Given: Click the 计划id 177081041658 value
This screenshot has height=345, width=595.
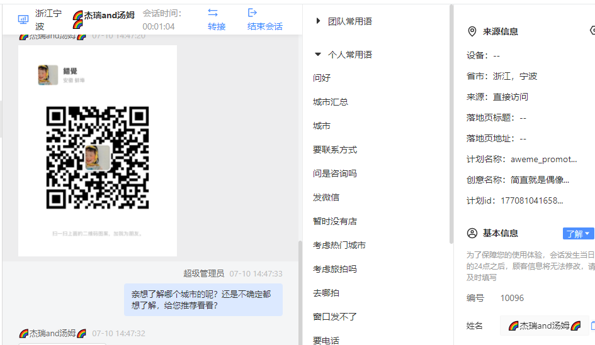Looking at the screenshot, I should [531, 200].
